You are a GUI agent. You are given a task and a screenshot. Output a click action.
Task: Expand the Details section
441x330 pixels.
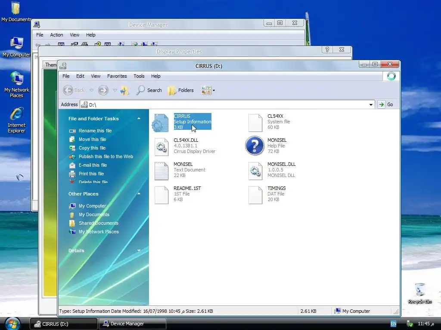click(x=139, y=251)
